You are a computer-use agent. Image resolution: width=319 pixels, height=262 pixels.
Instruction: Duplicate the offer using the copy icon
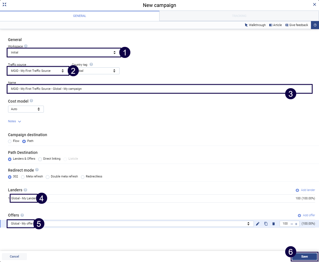point(266,224)
